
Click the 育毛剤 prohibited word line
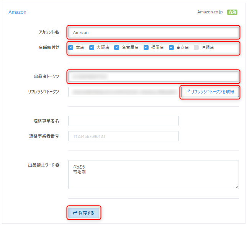click(79, 172)
